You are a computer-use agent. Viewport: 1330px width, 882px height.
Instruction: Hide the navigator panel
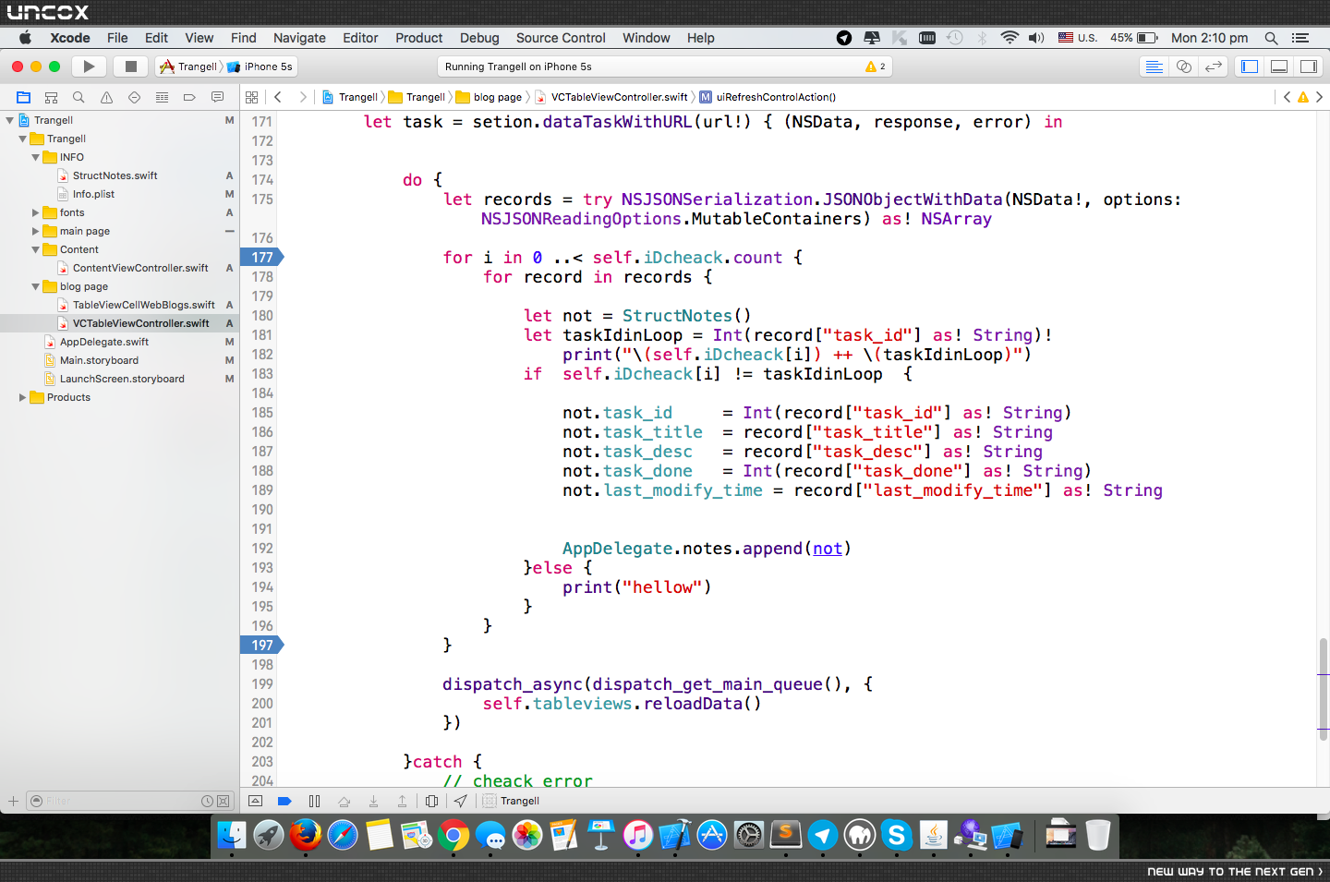tap(1250, 66)
